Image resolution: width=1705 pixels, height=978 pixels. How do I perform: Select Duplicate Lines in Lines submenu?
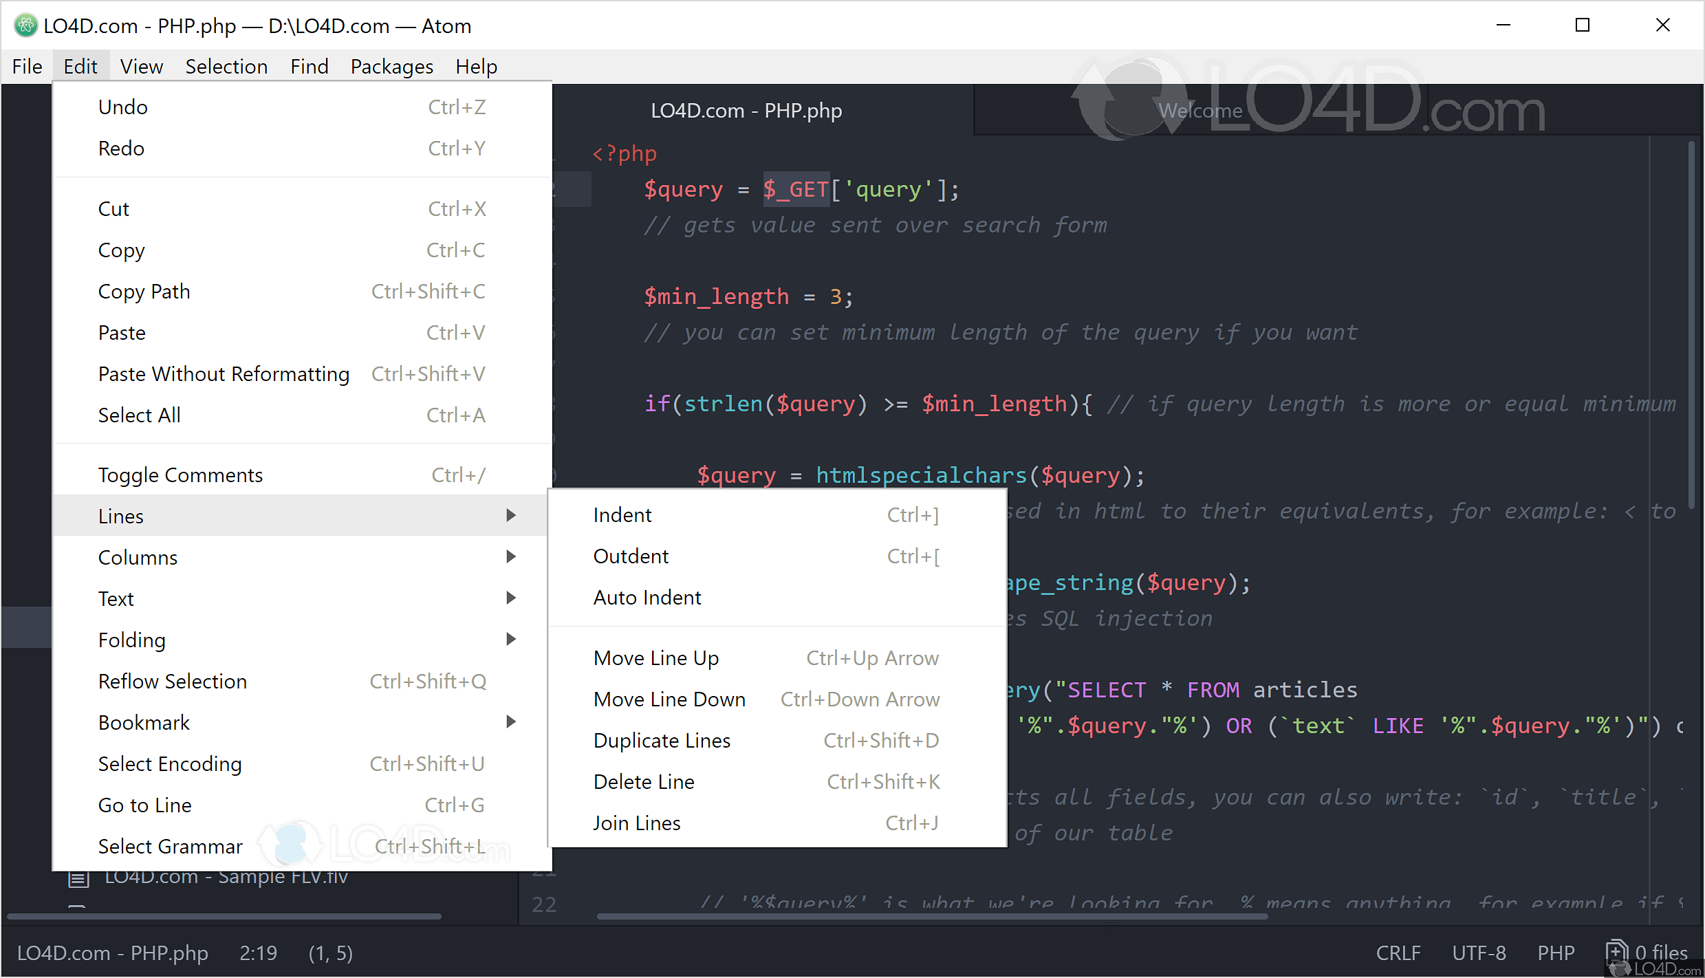(662, 741)
